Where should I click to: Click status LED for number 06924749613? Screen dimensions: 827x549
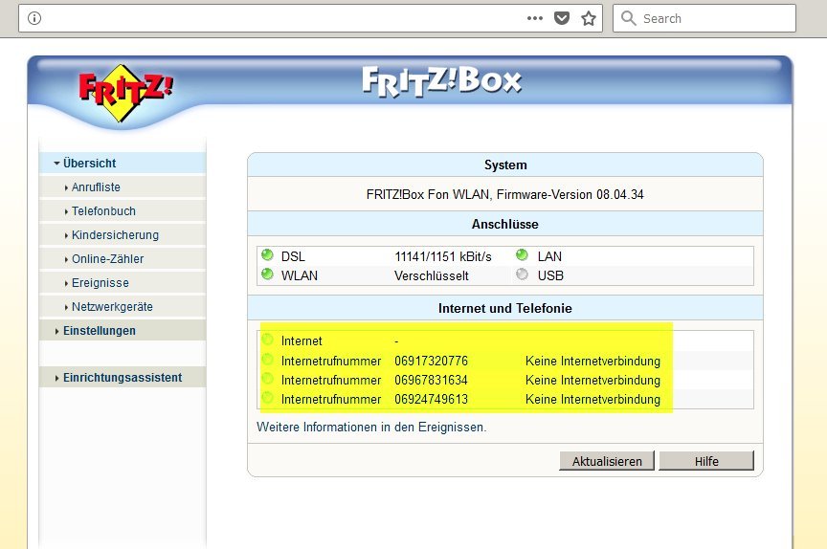click(x=267, y=397)
